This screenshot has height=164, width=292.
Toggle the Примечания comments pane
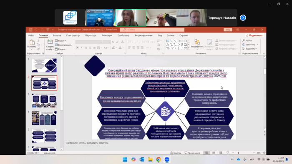tap(192, 153)
